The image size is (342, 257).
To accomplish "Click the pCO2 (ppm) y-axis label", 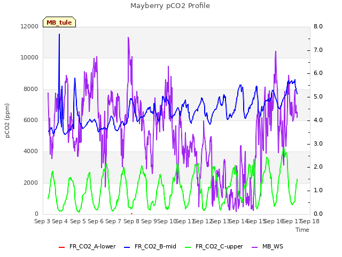I will point(7,120).
